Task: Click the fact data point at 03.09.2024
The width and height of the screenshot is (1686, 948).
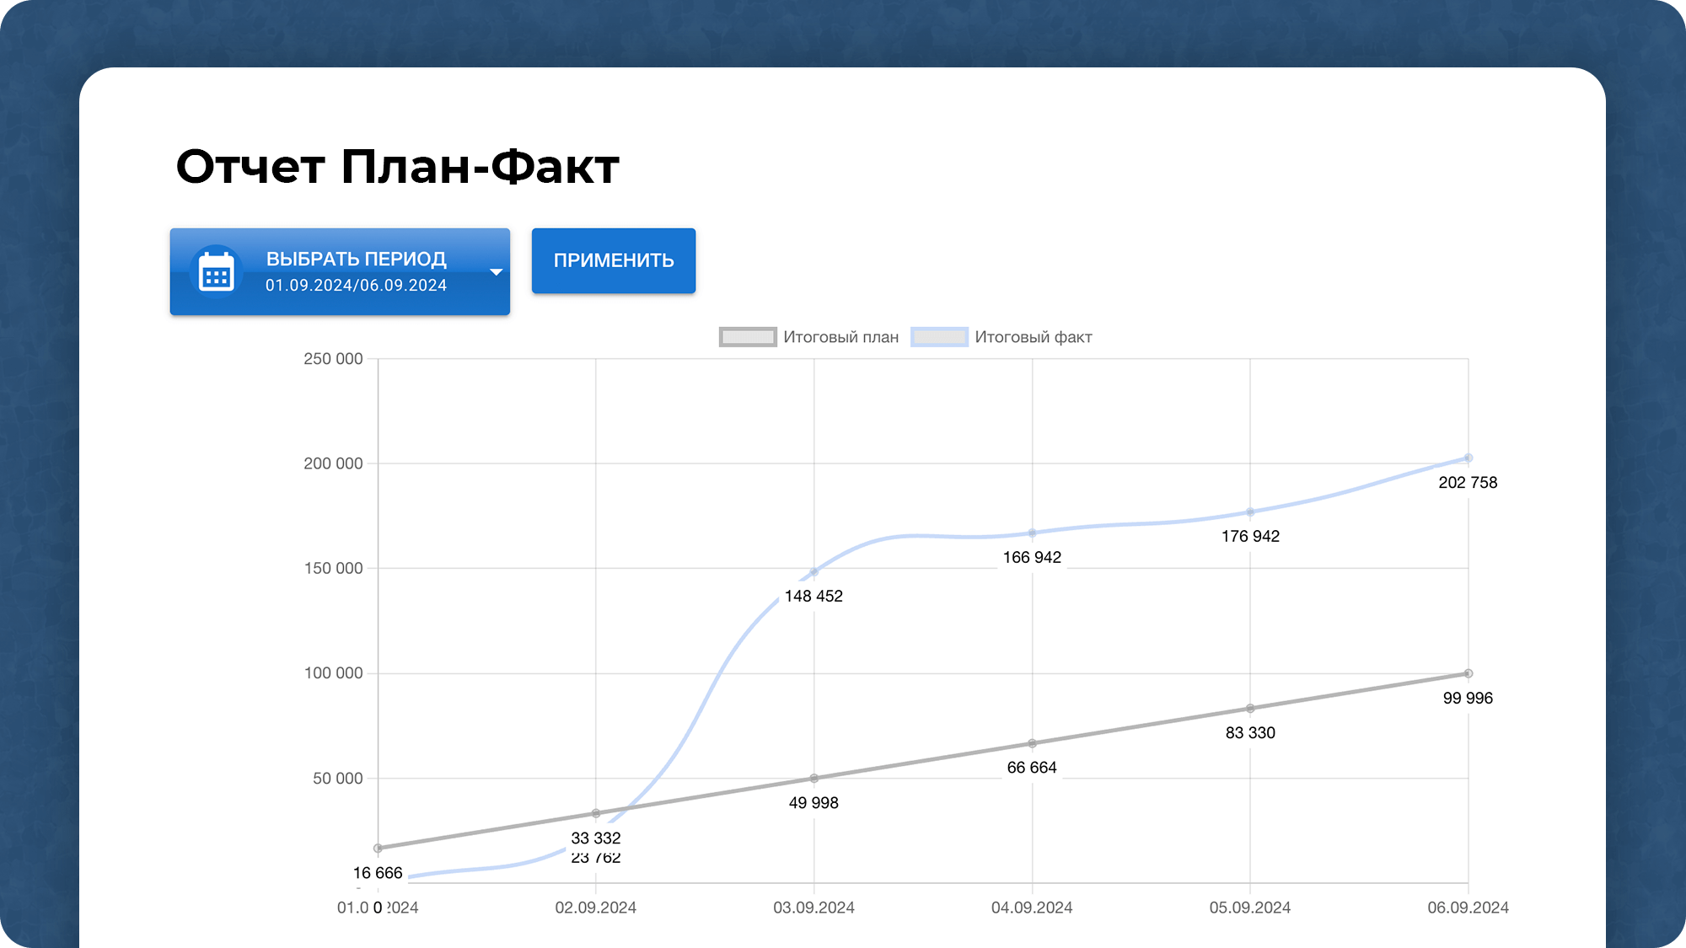Action: click(813, 572)
